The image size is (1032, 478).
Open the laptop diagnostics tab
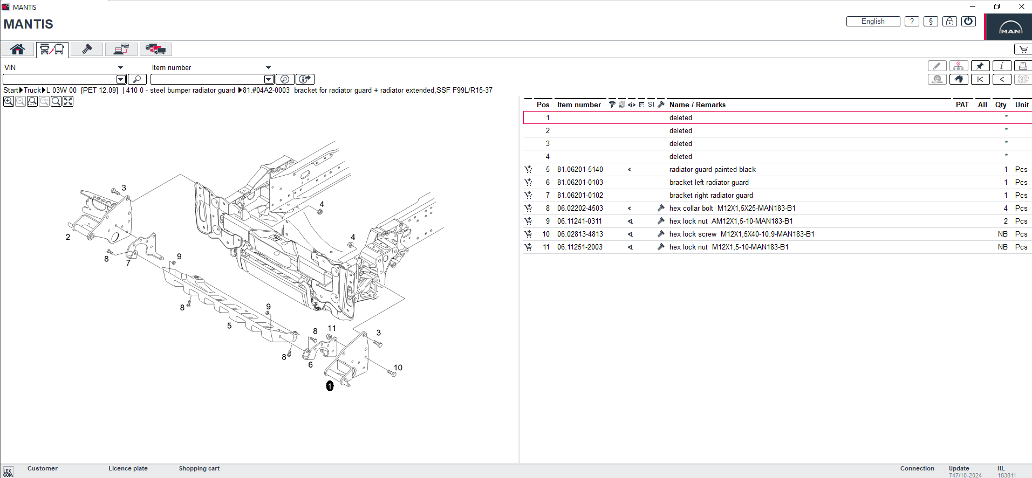121,50
